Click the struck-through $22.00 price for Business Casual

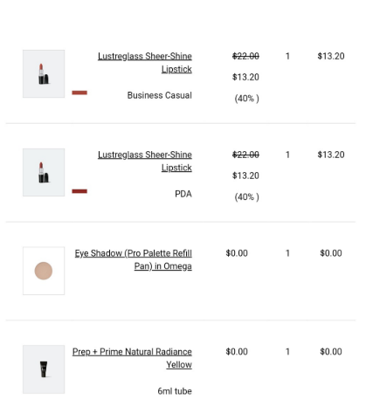[245, 56]
